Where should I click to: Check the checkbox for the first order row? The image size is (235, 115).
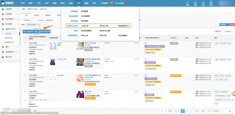pyautogui.click(x=25, y=43)
